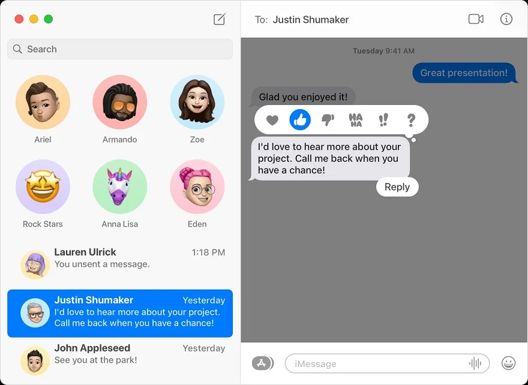
Task: Open John Appleseed conversation
Action: [x=120, y=354]
